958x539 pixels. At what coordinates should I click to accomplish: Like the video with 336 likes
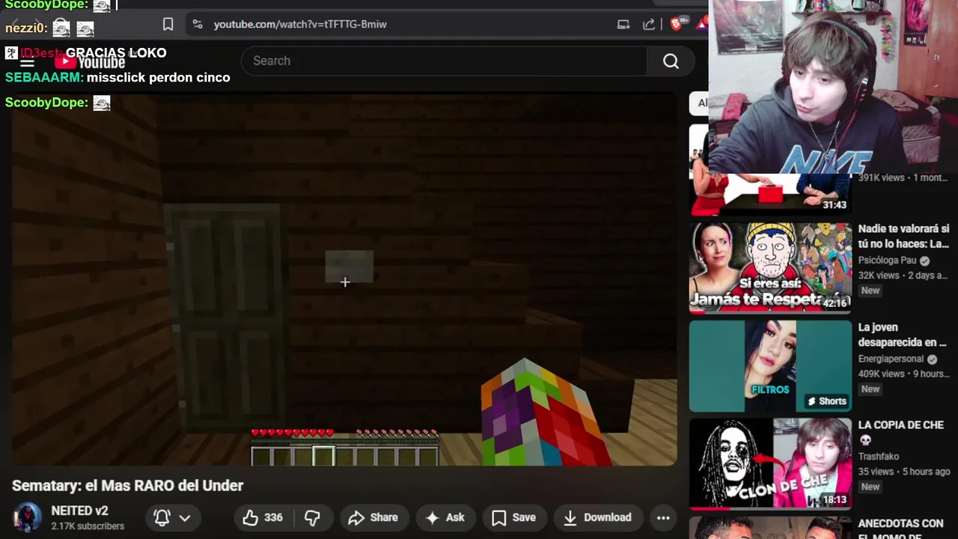(x=263, y=517)
